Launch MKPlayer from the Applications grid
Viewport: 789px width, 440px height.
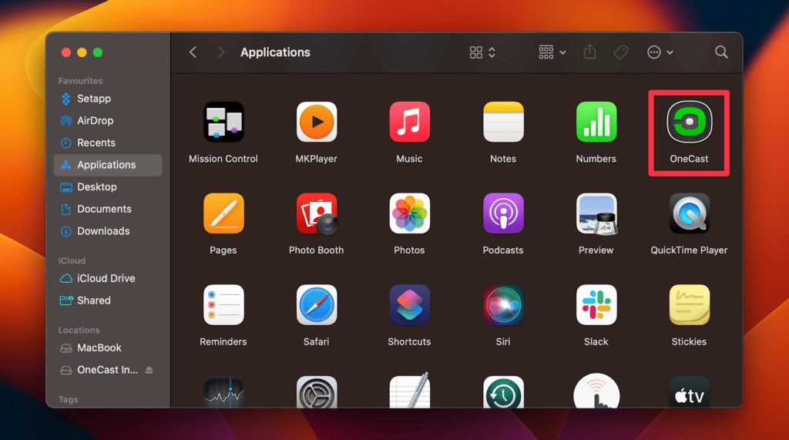317,122
